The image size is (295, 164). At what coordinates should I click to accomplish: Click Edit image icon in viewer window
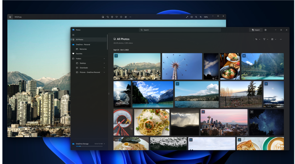[x=103, y=17]
